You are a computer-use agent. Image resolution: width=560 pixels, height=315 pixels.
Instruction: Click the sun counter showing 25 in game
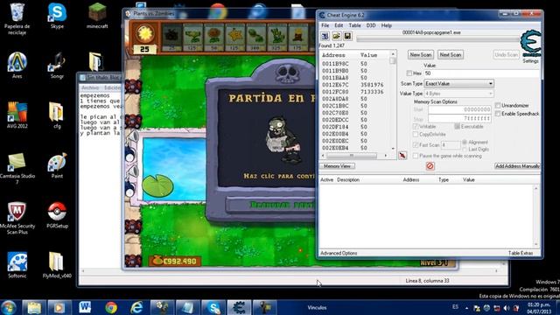(x=144, y=38)
